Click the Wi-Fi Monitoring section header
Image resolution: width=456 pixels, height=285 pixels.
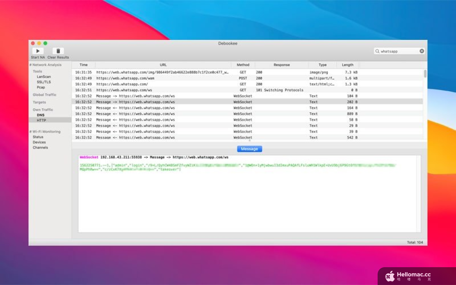click(45, 131)
